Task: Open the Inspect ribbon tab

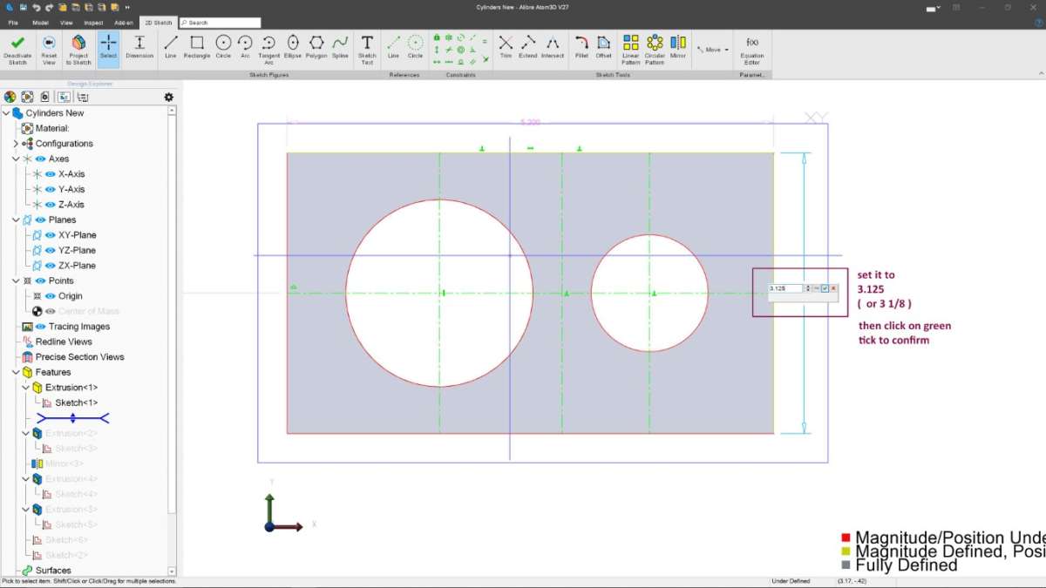Action: click(93, 23)
